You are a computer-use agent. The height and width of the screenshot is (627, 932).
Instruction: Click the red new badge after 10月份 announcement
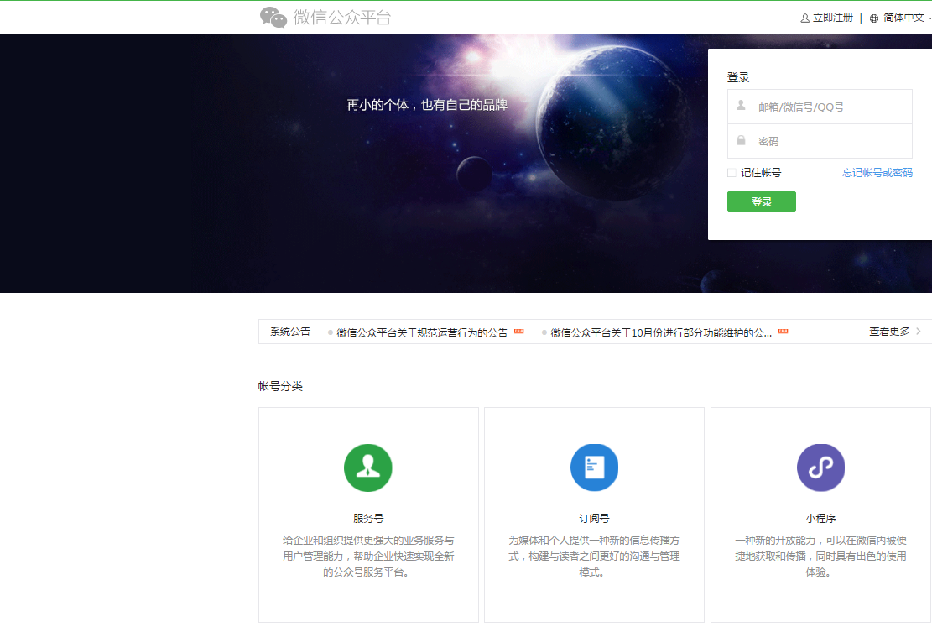[784, 332]
